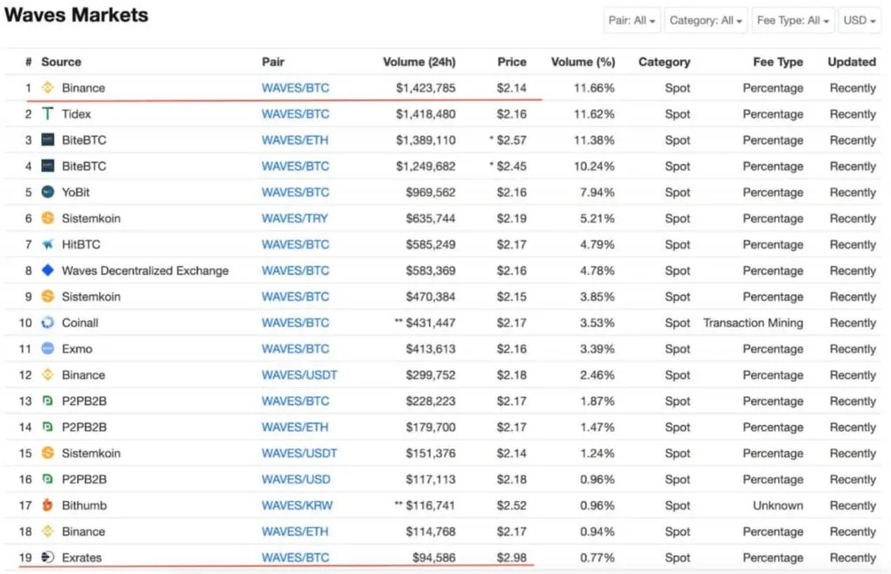Click the "Exmo" source name

(77, 349)
